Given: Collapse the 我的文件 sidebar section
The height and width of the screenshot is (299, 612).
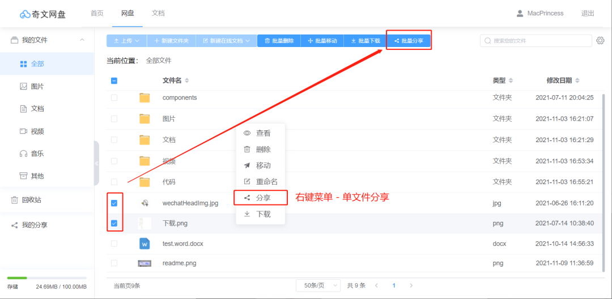Looking at the screenshot, I should pos(82,40).
